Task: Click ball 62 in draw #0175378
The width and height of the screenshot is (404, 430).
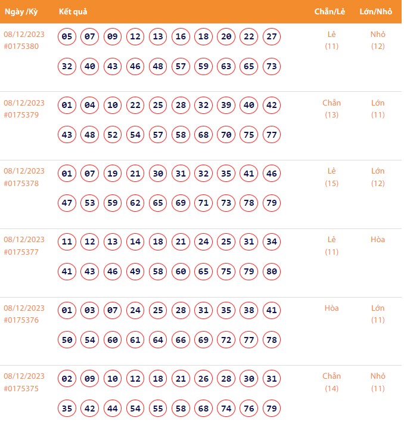Action: coord(135,203)
